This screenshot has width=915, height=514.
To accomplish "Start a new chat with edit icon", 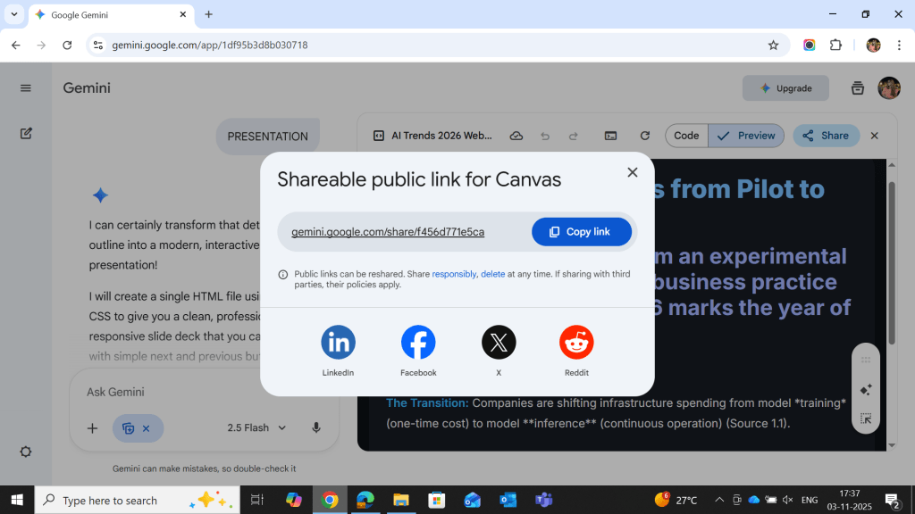I will click(26, 134).
